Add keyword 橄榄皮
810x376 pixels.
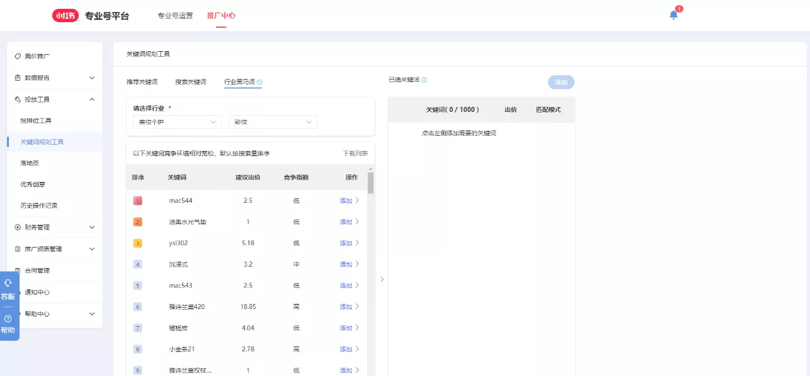[x=346, y=328]
